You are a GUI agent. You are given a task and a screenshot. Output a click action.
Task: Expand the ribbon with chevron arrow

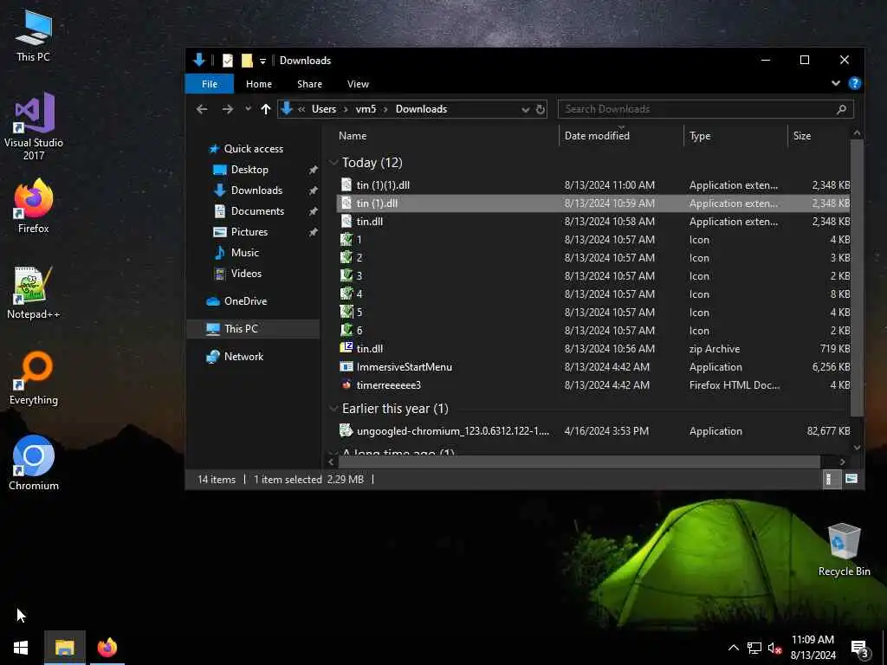tap(836, 83)
